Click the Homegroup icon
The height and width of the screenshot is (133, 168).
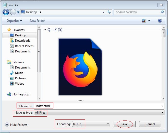9,94
